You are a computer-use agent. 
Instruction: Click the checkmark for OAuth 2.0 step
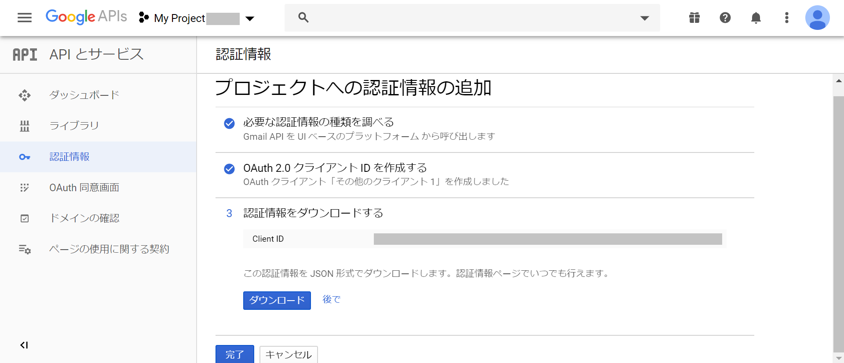point(229,169)
